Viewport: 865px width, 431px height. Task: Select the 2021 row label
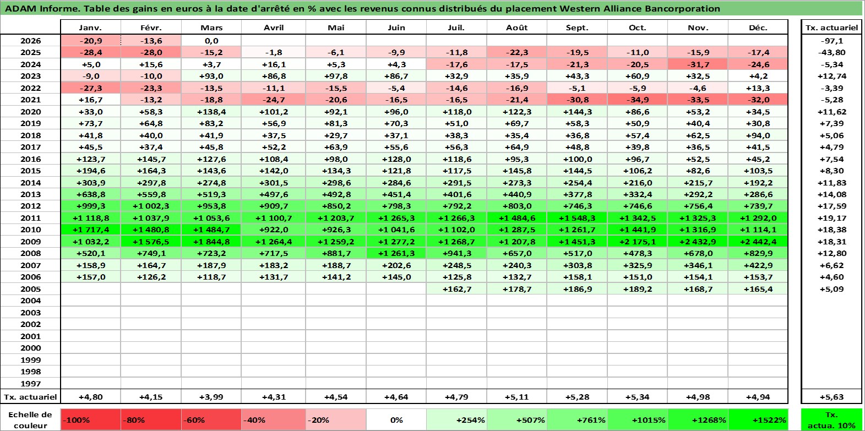[30, 100]
